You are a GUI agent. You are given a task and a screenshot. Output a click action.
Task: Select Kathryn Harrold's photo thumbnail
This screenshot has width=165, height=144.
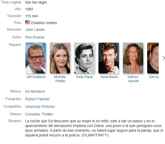(133, 58)
